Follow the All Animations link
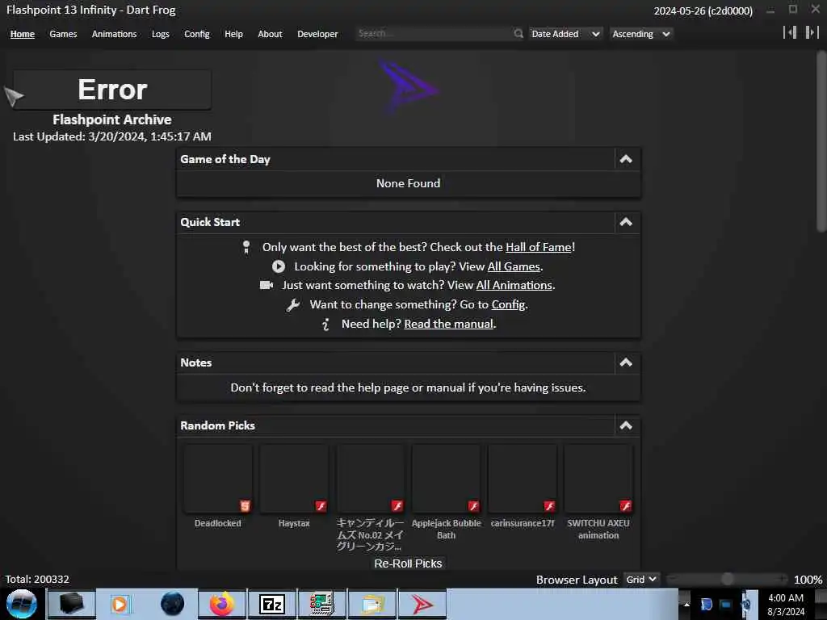 click(x=514, y=285)
